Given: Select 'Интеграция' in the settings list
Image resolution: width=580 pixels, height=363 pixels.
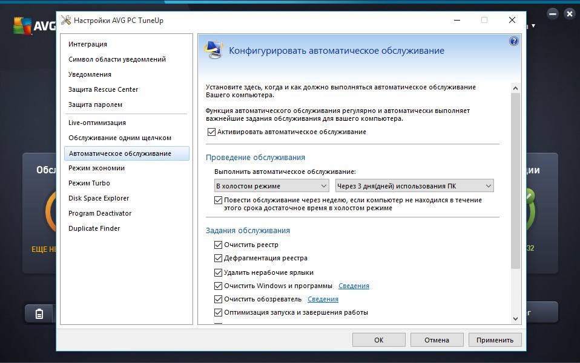Looking at the screenshot, I should 88,44.
